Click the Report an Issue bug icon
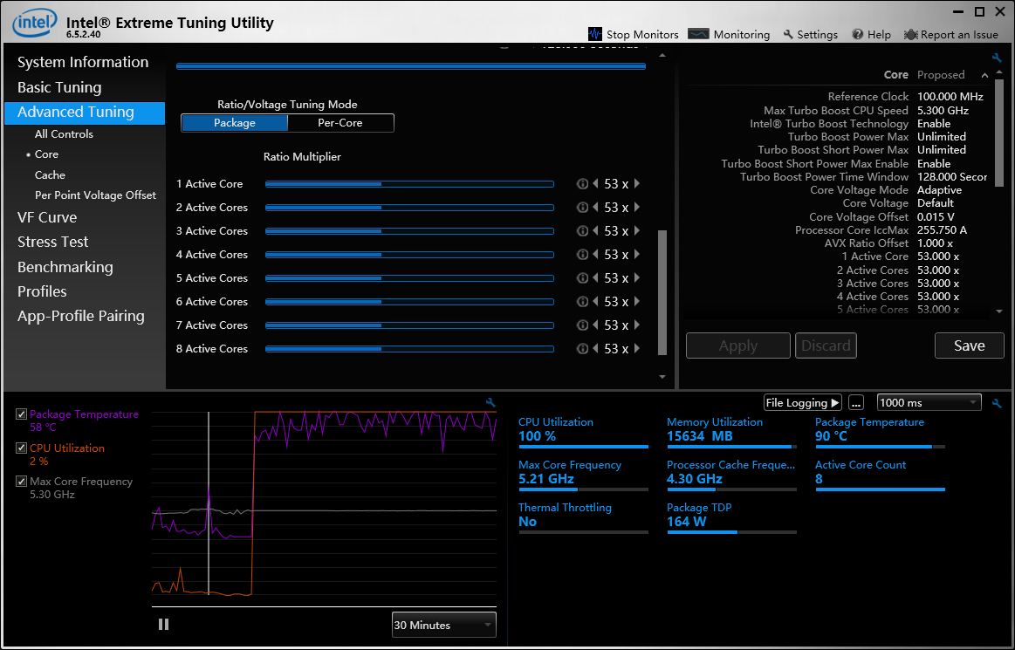 pyautogui.click(x=910, y=35)
